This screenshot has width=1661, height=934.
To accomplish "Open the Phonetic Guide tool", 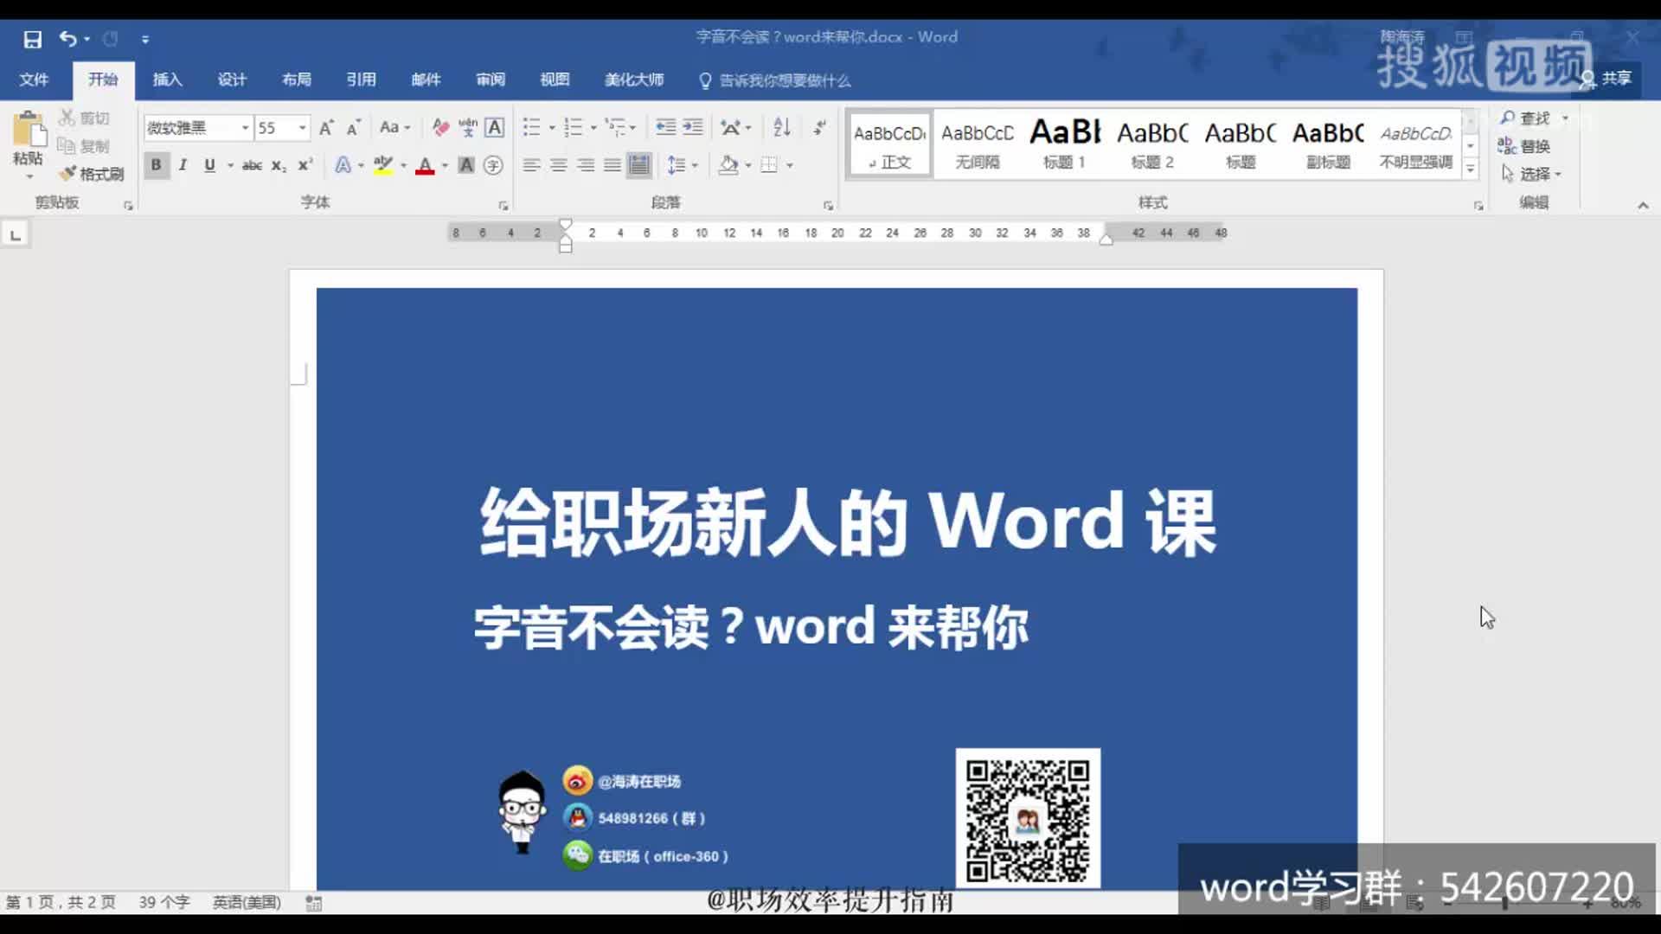I will pos(467,127).
